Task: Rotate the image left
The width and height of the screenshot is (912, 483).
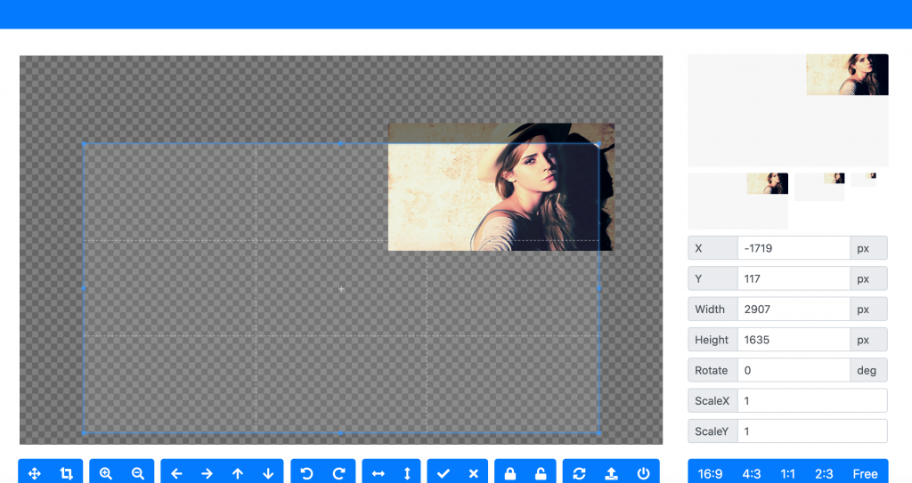Action: [x=307, y=473]
